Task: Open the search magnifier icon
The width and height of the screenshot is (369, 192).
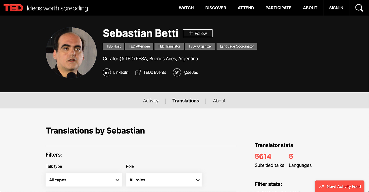Action: tap(359, 8)
